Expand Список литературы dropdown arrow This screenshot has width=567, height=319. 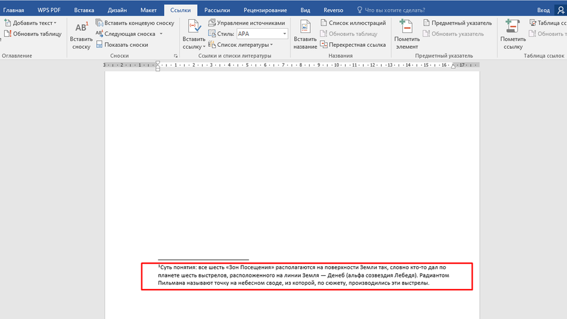coord(272,45)
